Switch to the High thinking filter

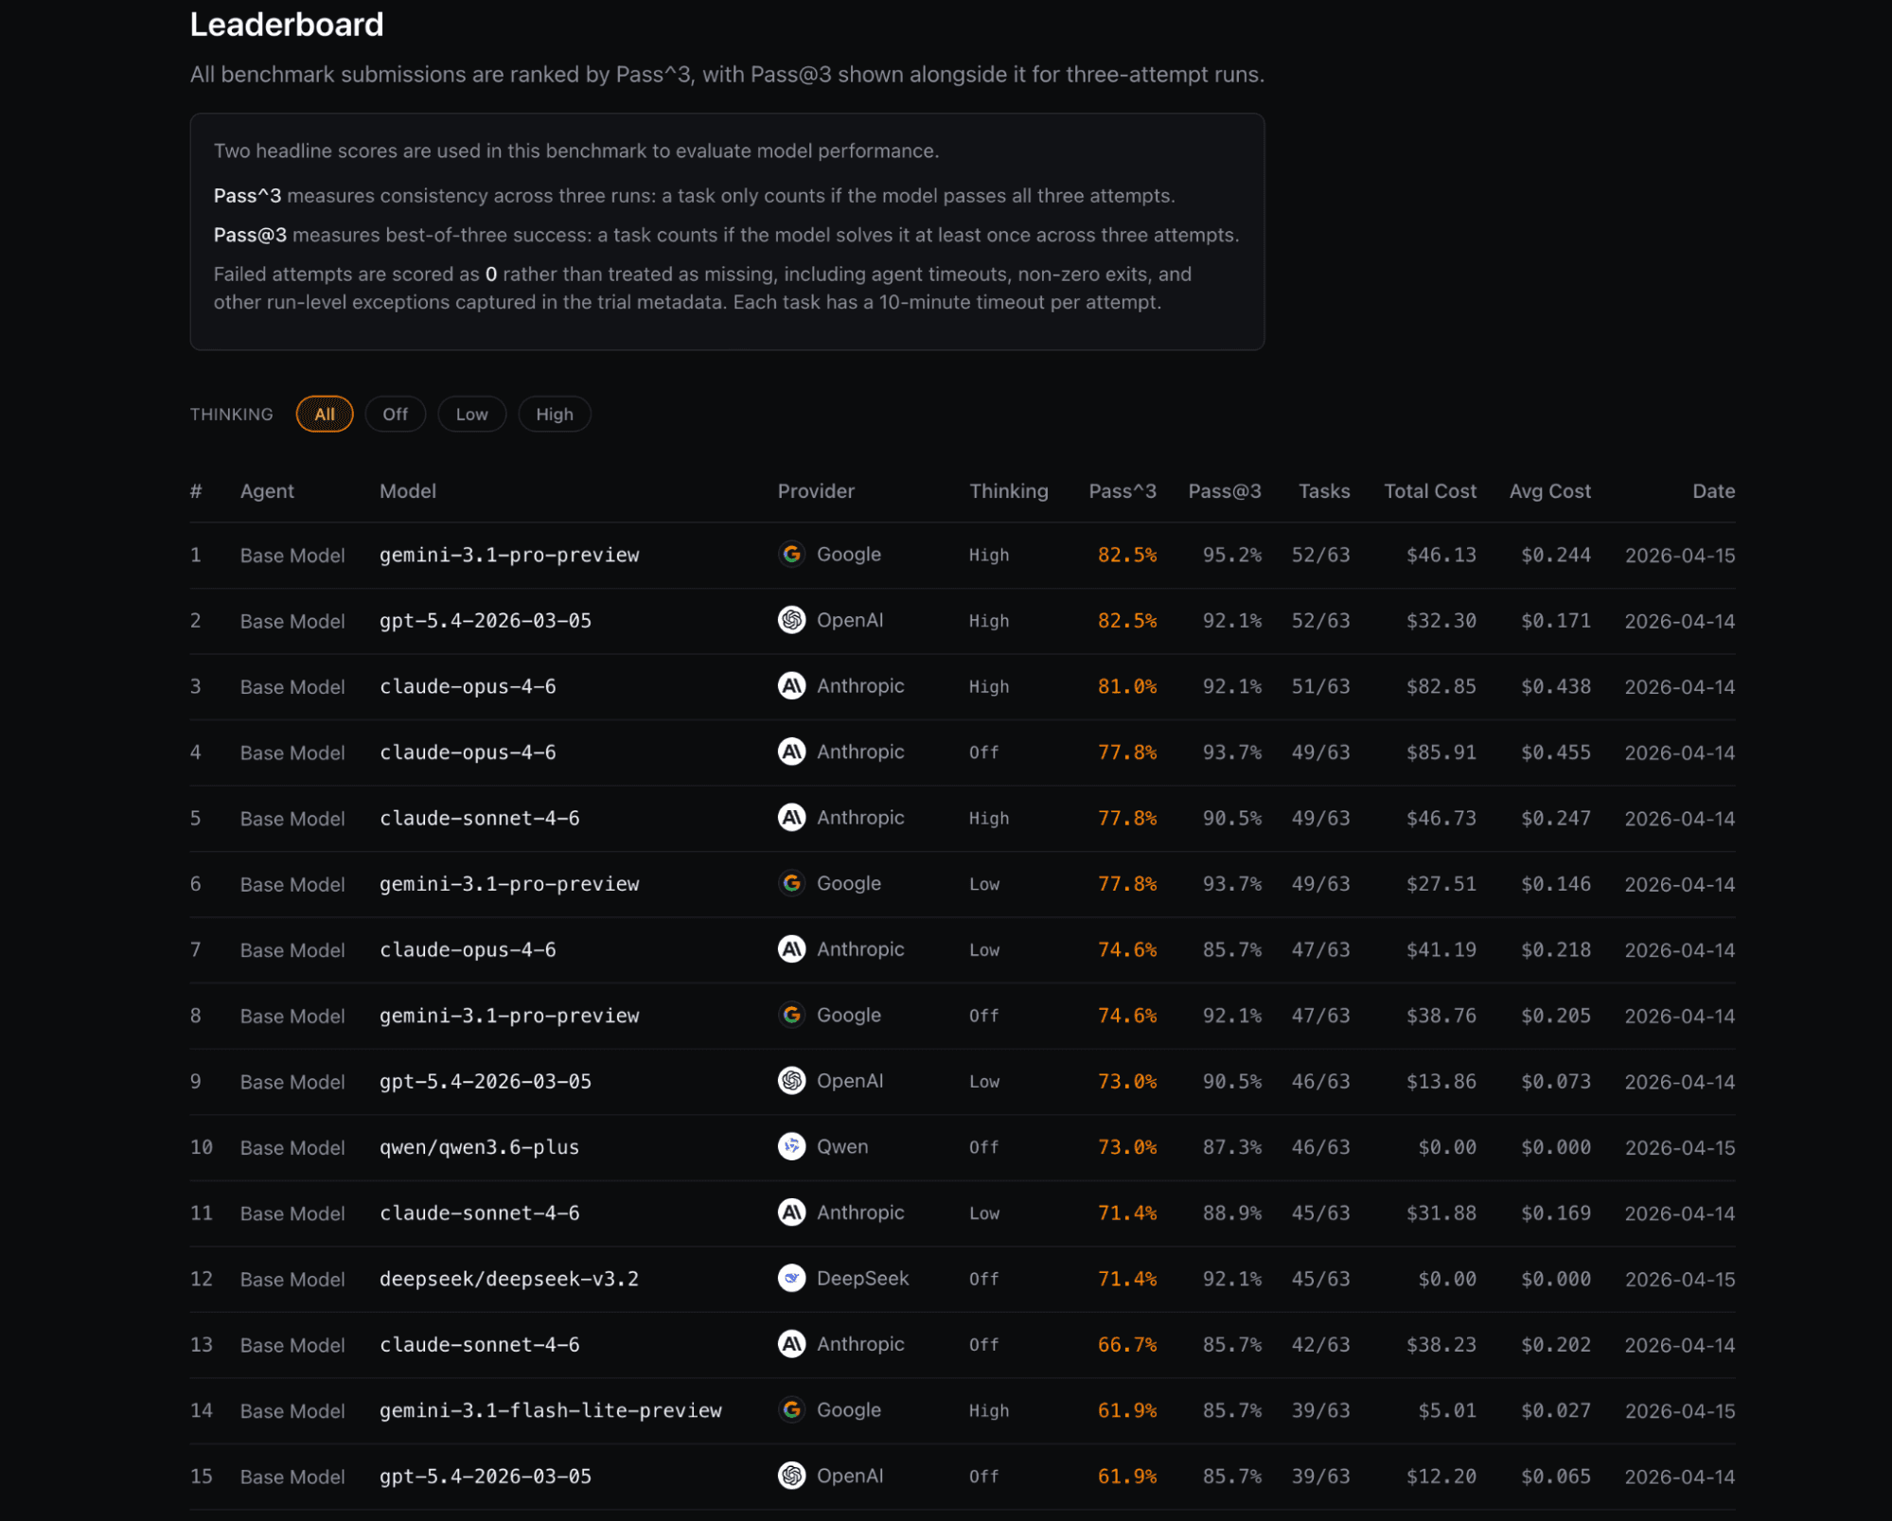coord(555,414)
